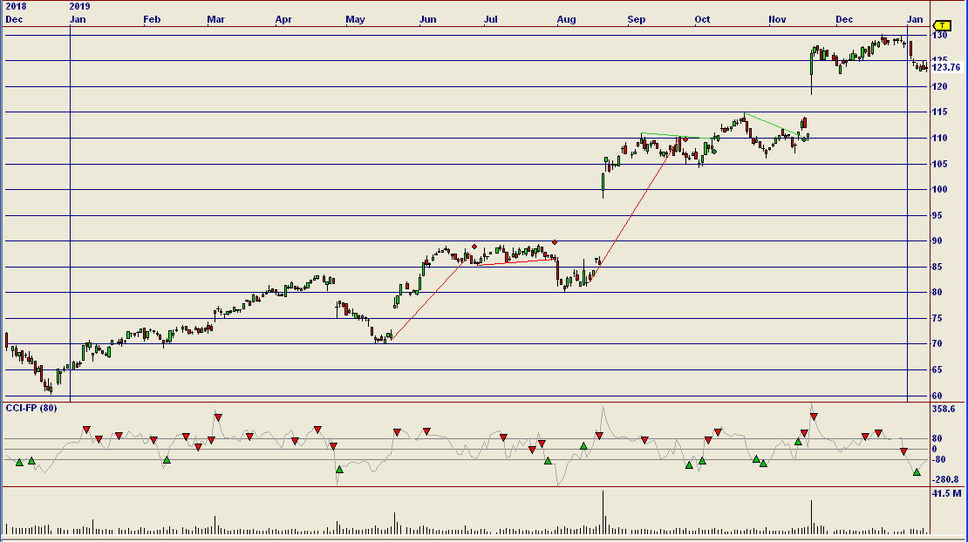Click the 110 price axis label

tap(939, 139)
